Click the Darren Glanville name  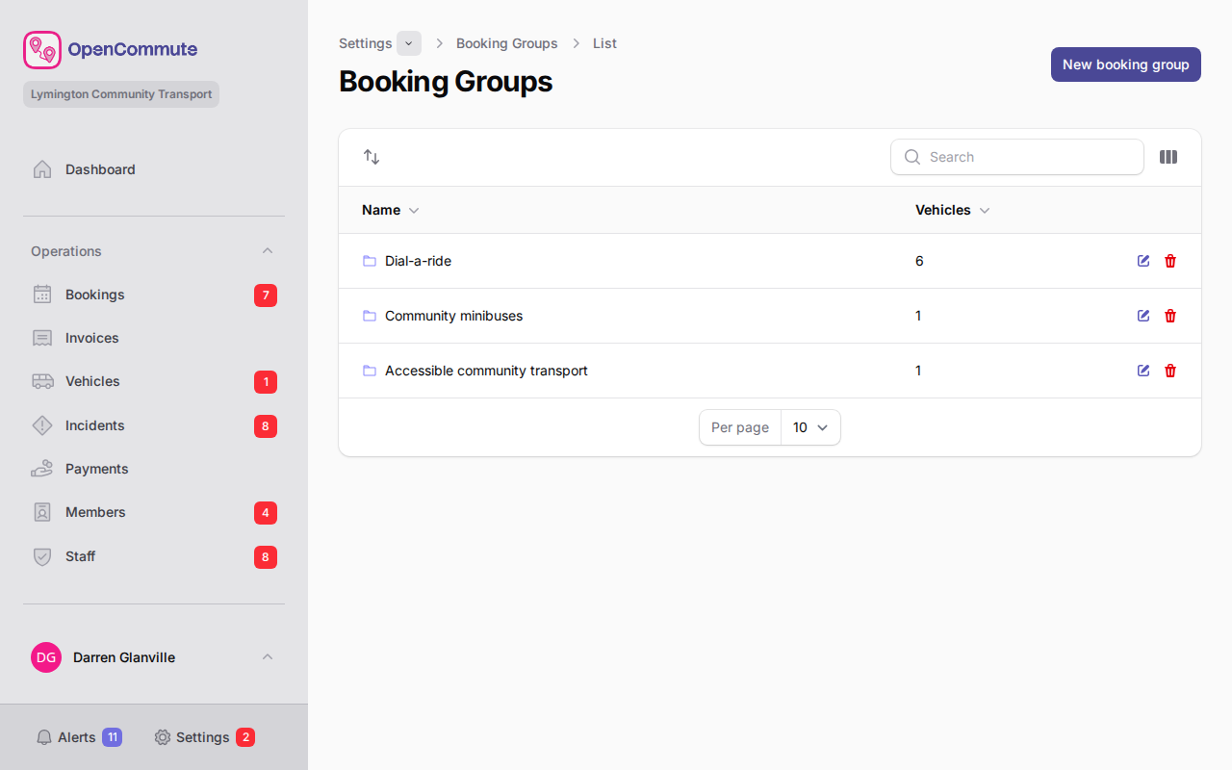(x=124, y=657)
